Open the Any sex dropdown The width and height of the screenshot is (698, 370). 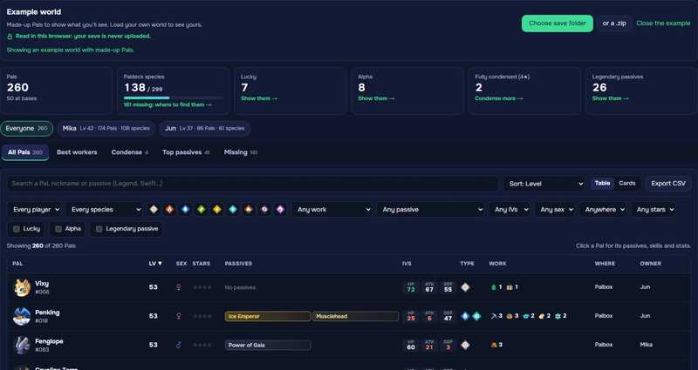(556, 210)
